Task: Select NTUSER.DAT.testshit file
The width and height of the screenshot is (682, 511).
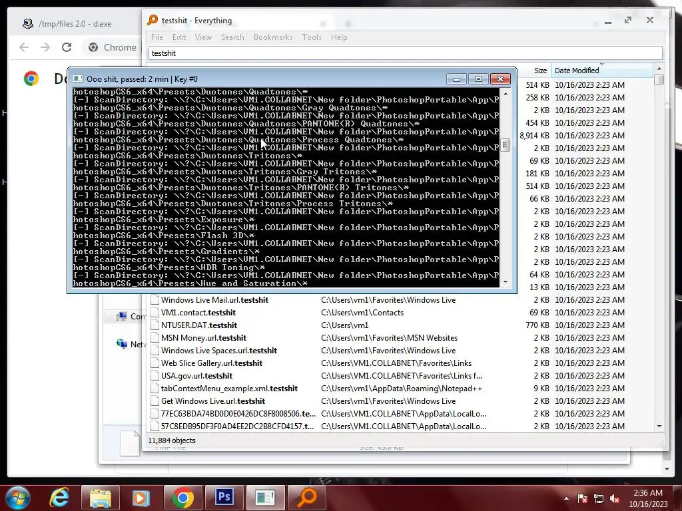Action: point(198,325)
